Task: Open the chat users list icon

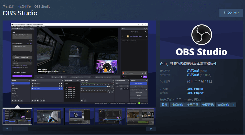Action: click(146, 32)
